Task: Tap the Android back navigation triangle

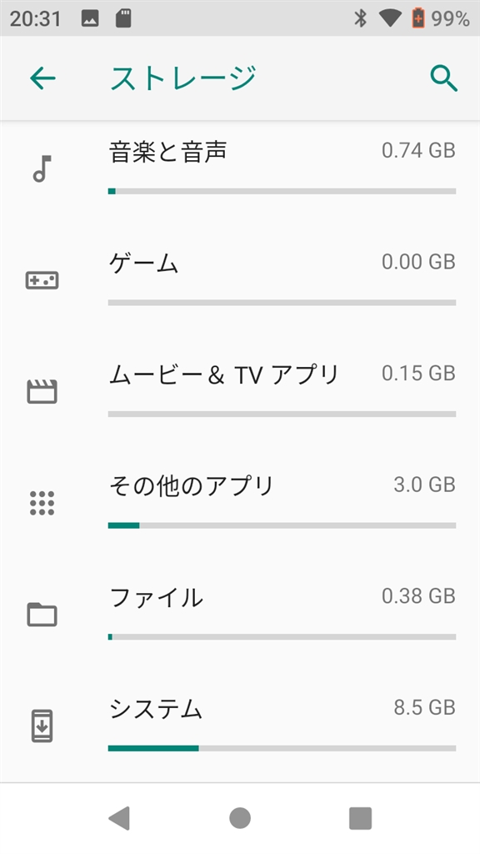Action: [x=119, y=818]
